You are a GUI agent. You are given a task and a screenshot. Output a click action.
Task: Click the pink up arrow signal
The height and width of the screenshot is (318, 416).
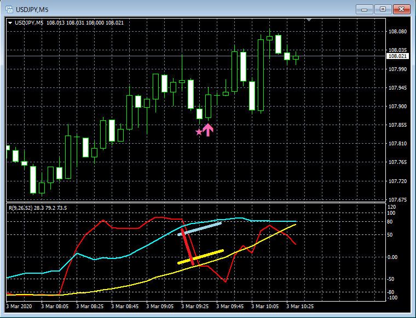pos(208,130)
